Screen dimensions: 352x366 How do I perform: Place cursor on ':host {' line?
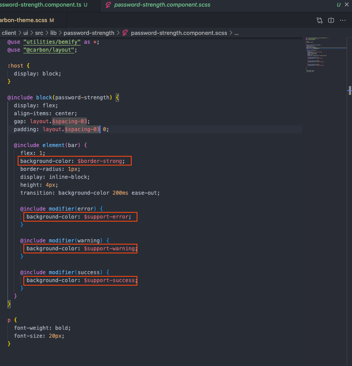[x=19, y=66]
